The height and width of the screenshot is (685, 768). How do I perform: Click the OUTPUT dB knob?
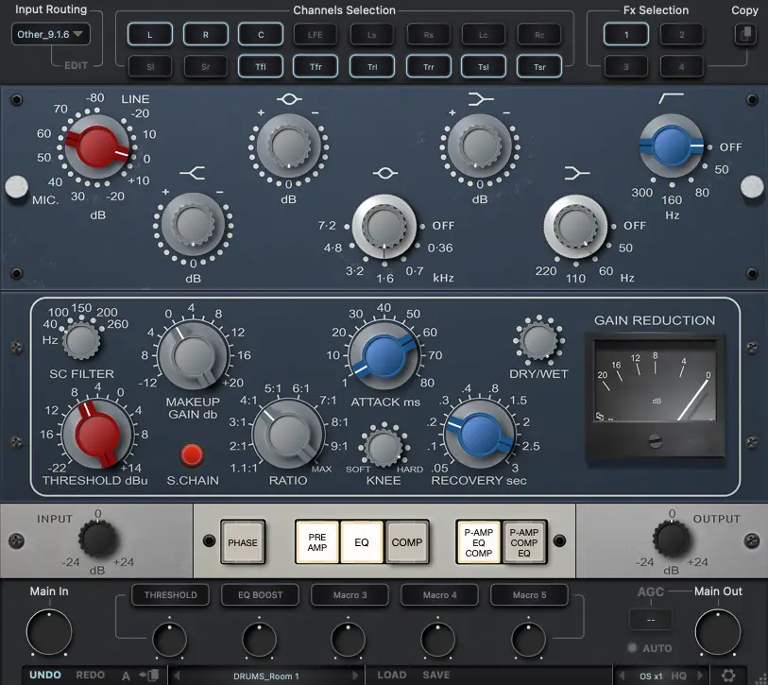671,539
